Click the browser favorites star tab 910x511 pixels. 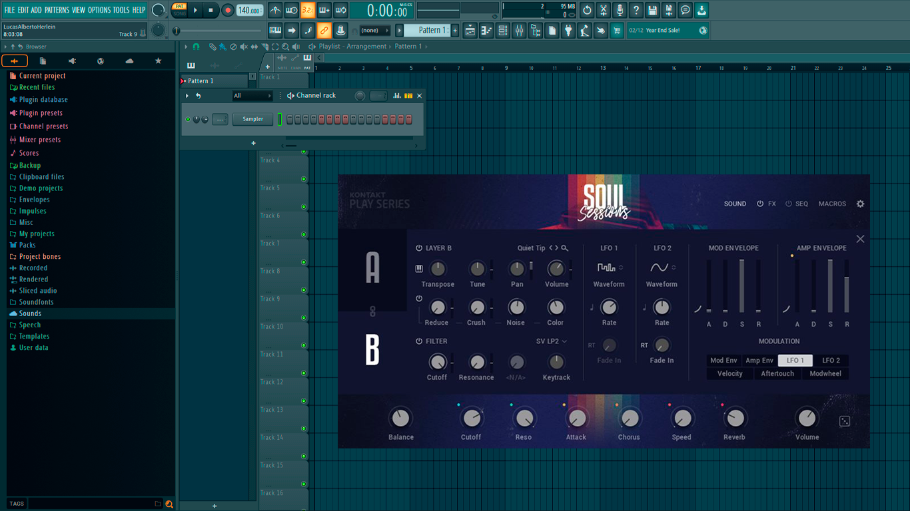[158, 61]
